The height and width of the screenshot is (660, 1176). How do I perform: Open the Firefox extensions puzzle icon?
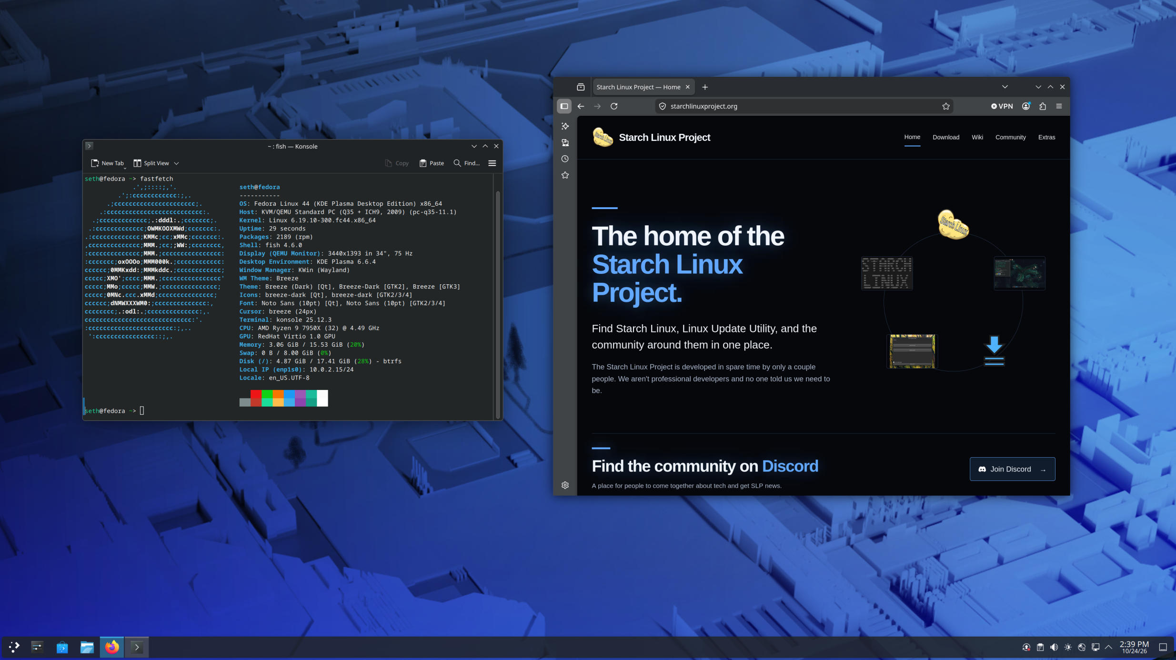click(1043, 106)
